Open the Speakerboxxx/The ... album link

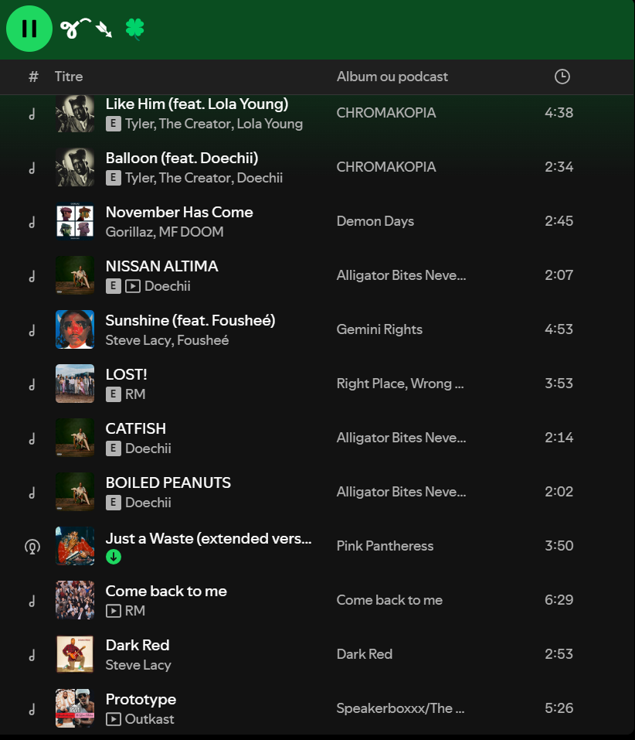(x=401, y=708)
